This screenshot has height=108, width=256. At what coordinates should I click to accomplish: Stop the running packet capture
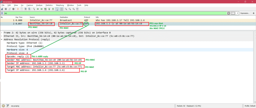[x=6, y=9]
